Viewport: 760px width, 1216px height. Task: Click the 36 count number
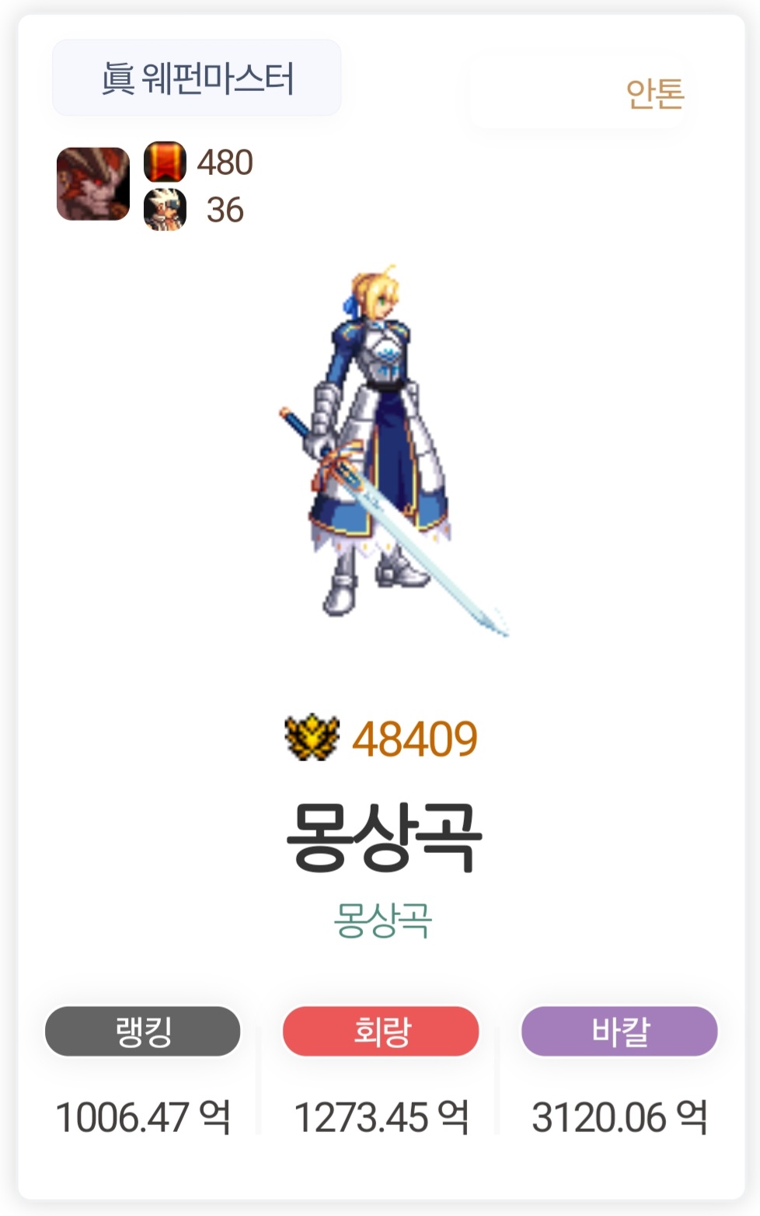click(x=225, y=210)
